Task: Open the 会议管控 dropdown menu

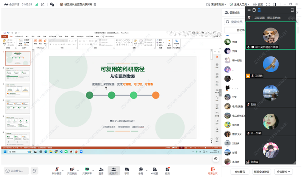Action: (x=284, y=172)
